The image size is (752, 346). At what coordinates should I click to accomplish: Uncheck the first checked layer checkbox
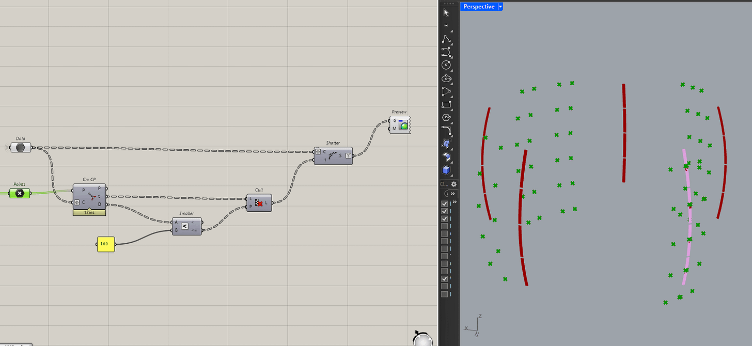(445, 204)
